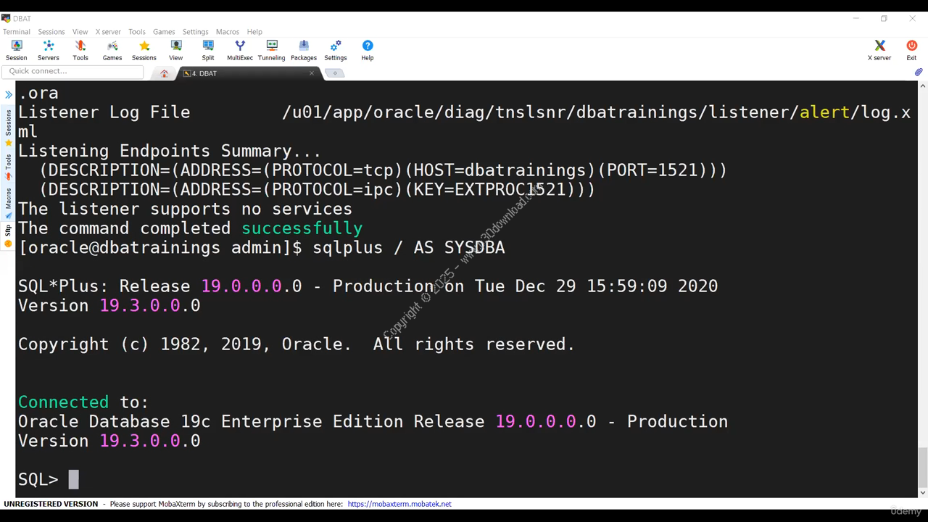Click the highlighted 'alert' path text
Image resolution: width=928 pixels, height=522 pixels.
pos(824,112)
